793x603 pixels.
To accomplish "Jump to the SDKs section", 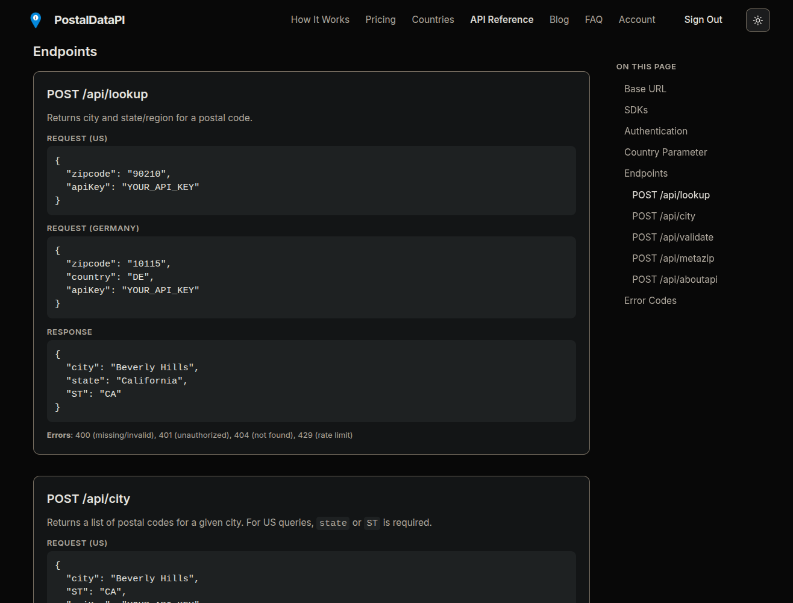I will click(636, 110).
